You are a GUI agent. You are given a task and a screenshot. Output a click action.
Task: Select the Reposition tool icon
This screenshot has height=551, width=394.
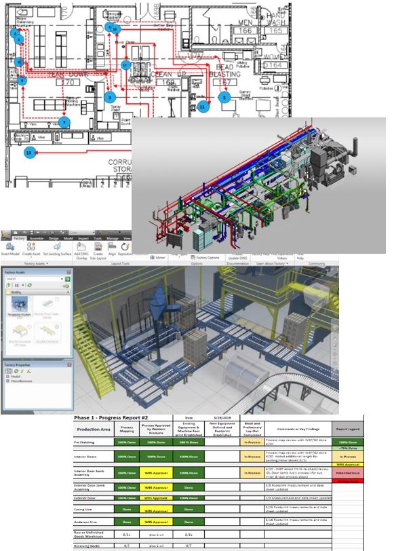[x=125, y=247]
